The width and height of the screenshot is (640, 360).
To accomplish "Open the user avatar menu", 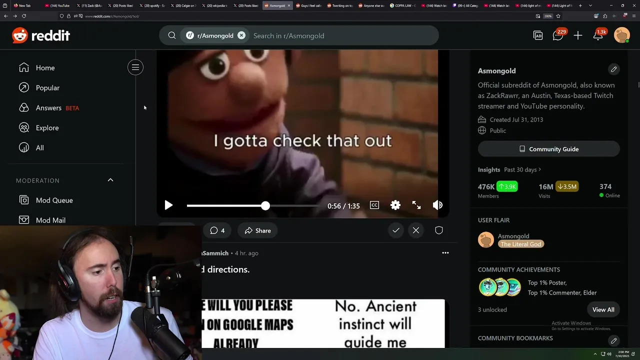I will [622, 35].
